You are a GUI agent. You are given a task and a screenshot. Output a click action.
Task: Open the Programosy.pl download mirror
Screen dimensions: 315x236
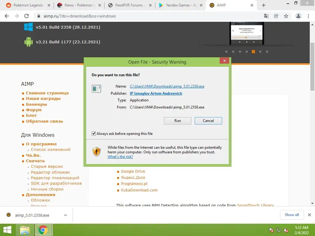tap(134, 184)
